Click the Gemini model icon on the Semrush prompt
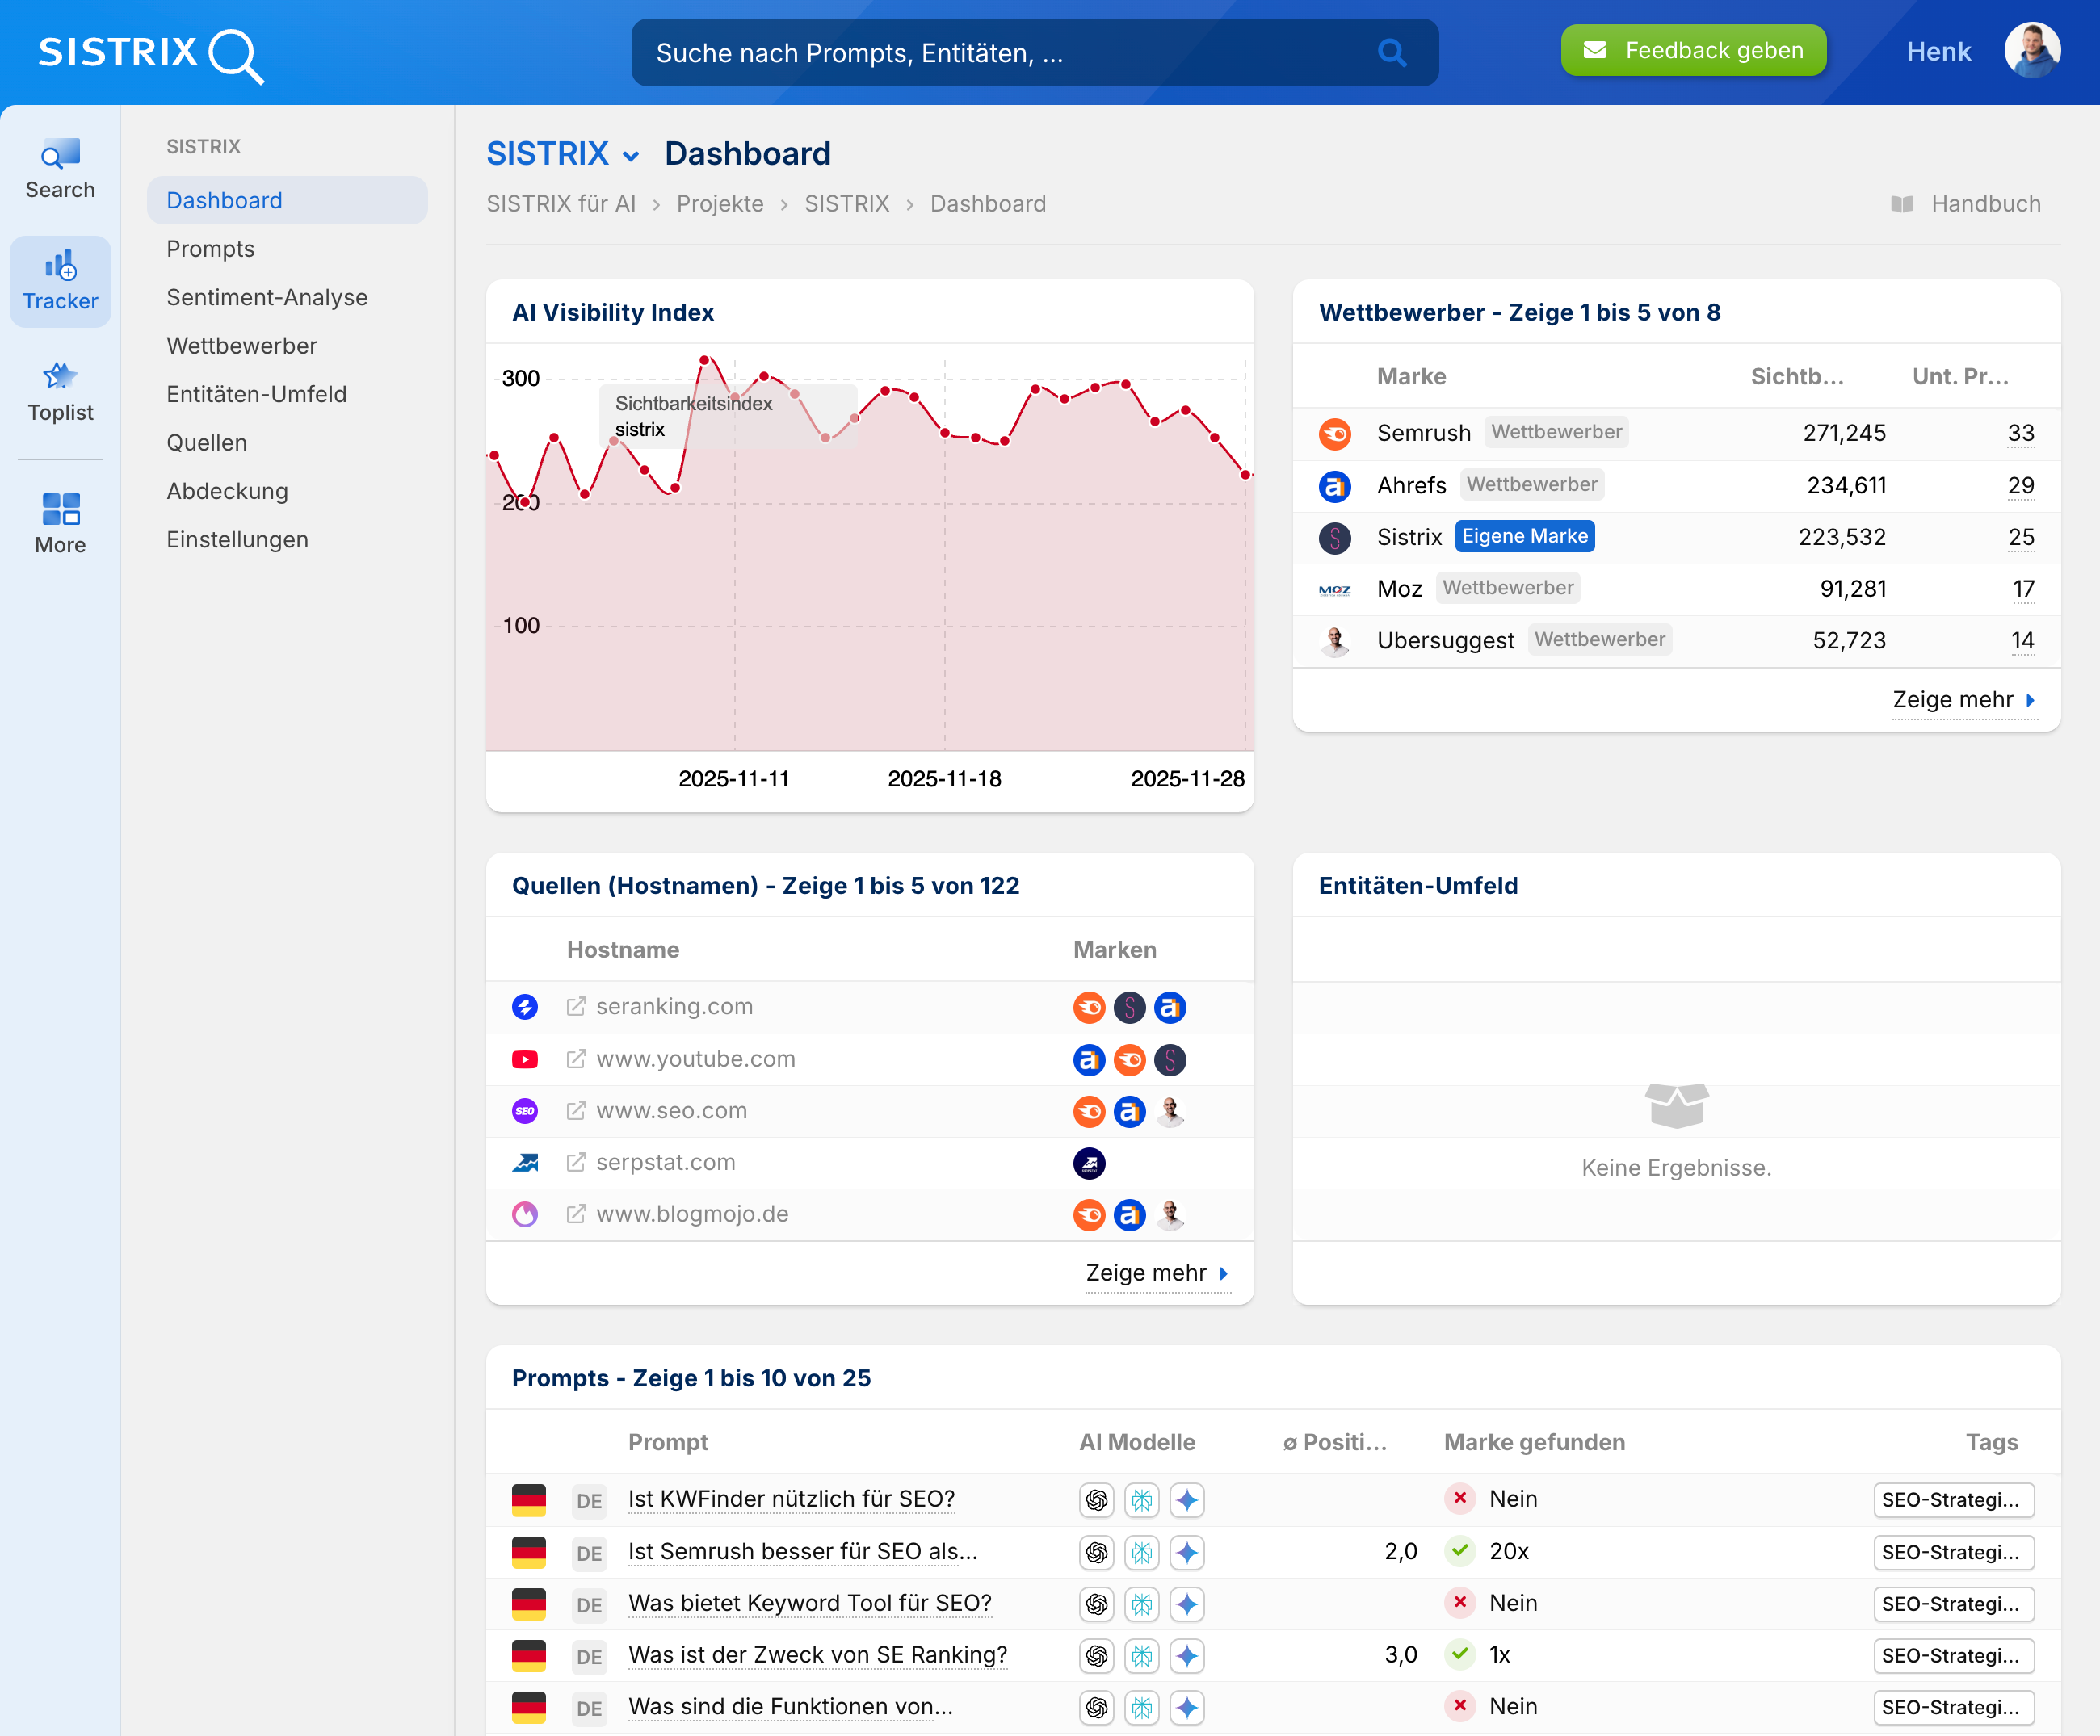The height and width of the screenshot is (1736, 2100). (1188, 1553)
